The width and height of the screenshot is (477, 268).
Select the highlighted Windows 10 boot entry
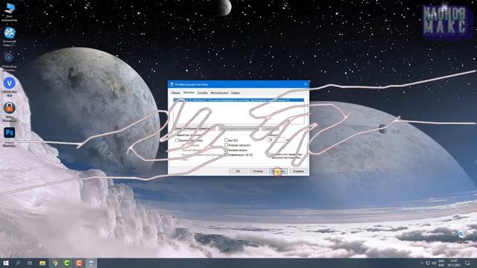pos(238,100)
